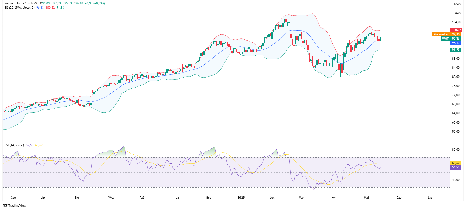Click the C96,83 close value in header

(78, 3)
